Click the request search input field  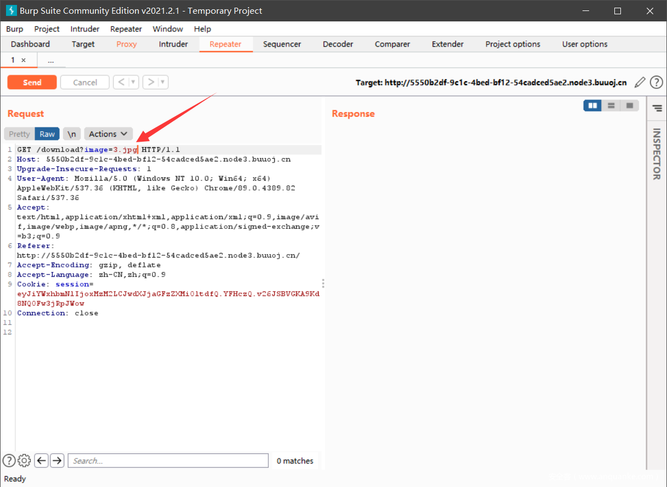[168, 461]
